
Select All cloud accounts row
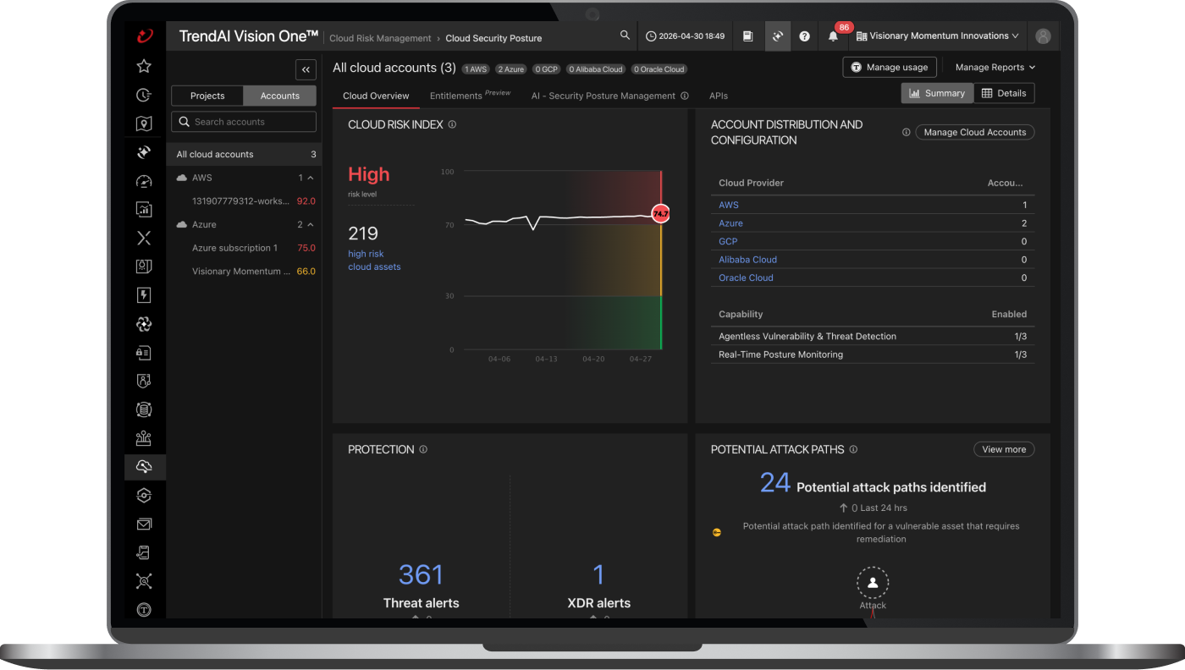[x=244, y=154]
